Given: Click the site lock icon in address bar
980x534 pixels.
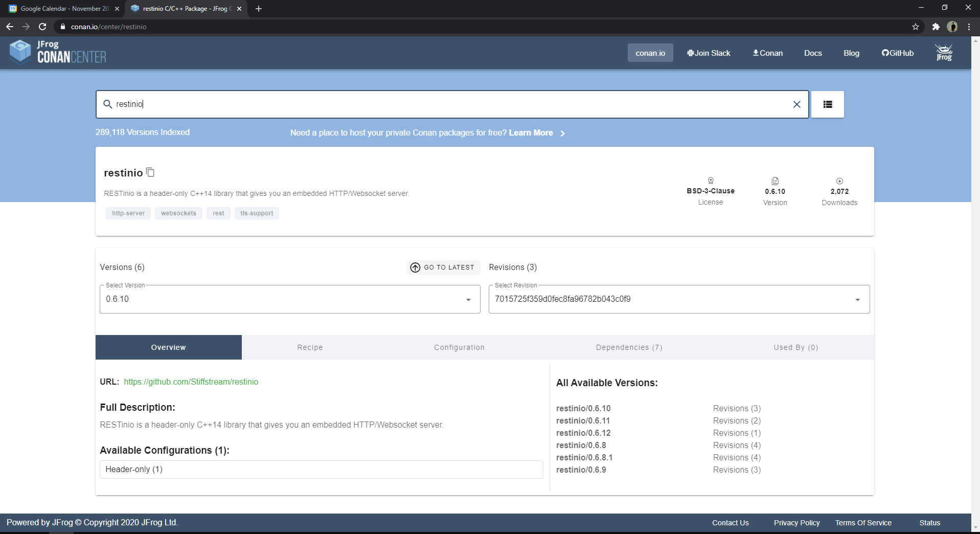Looking at the screenshot, I should coord(63,27).
